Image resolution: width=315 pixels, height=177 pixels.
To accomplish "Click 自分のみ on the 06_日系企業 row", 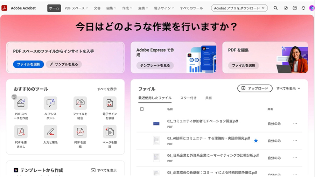I will coord(274,158).
